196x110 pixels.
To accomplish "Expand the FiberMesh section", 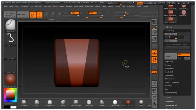I will [x=170, y=101].
